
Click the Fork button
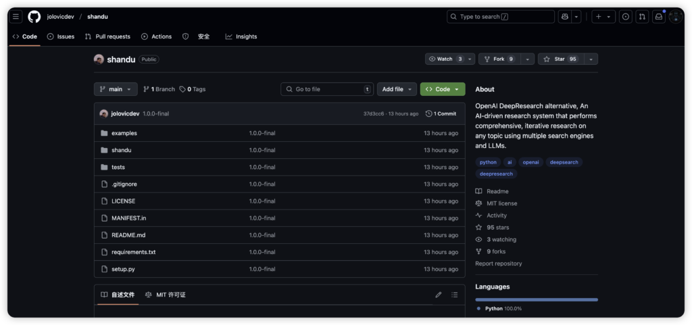tap(499, 59)
